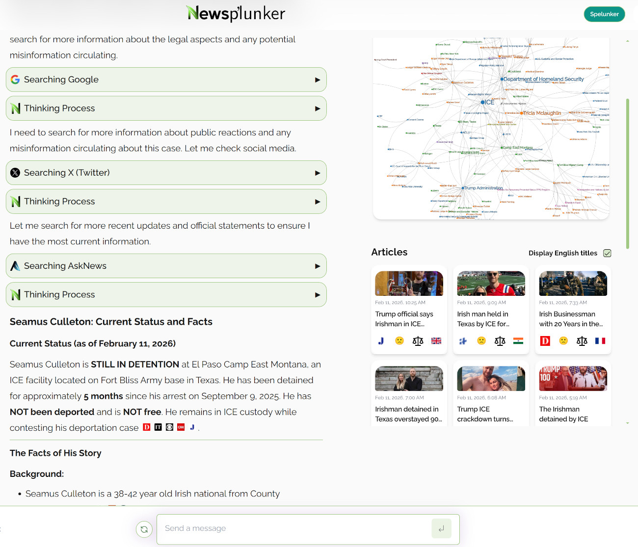Click French flag icon on Irish Businessman article

click(600, 341)
